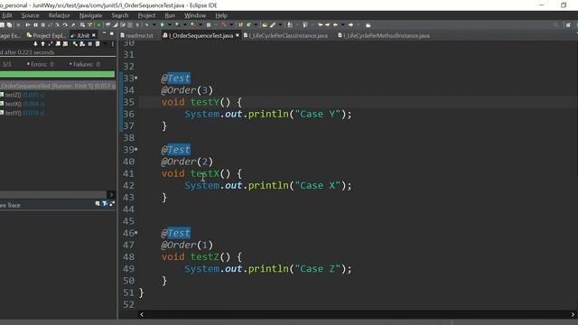This screenshot has height=325, width=578.
Task: Click the Coverage launch toolbar icon
Action: [177, 24]
